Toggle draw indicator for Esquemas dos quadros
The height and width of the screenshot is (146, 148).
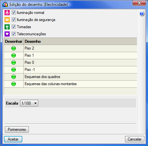coord(14,77)
